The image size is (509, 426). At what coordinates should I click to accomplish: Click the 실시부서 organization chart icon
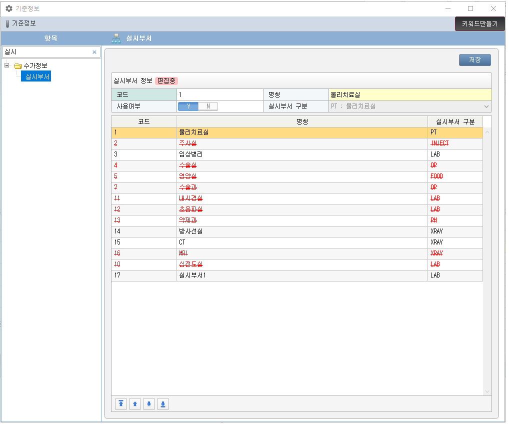(116, 38)
